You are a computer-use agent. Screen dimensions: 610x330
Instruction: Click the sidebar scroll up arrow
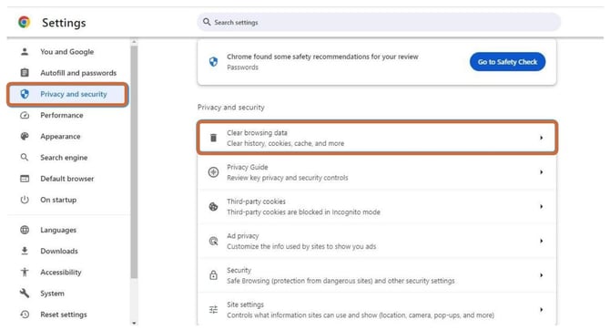pyautogui.click(x=134, y=41)
